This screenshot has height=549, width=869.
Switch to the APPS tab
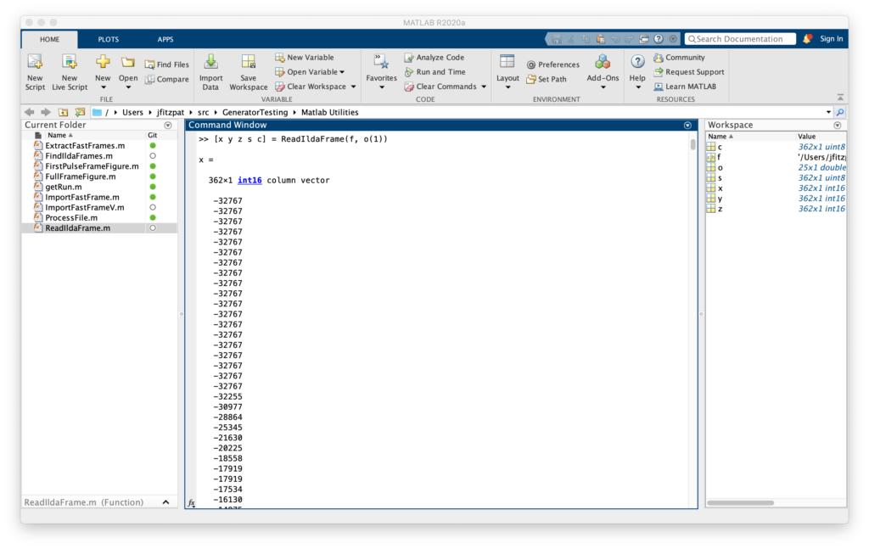165,40
